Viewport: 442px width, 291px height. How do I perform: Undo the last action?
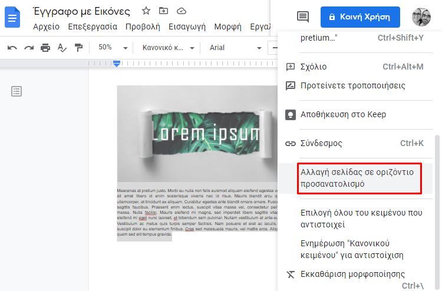[x=12, y=48]
